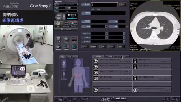Click the camera-like icon beside Filming
Screen dimensions: 181x102
pyautogui.click(x=58, y=47)
